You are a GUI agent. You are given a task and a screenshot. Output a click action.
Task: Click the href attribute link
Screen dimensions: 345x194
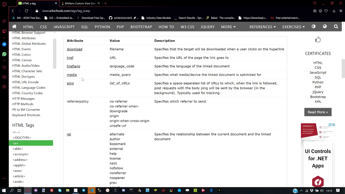70,58
